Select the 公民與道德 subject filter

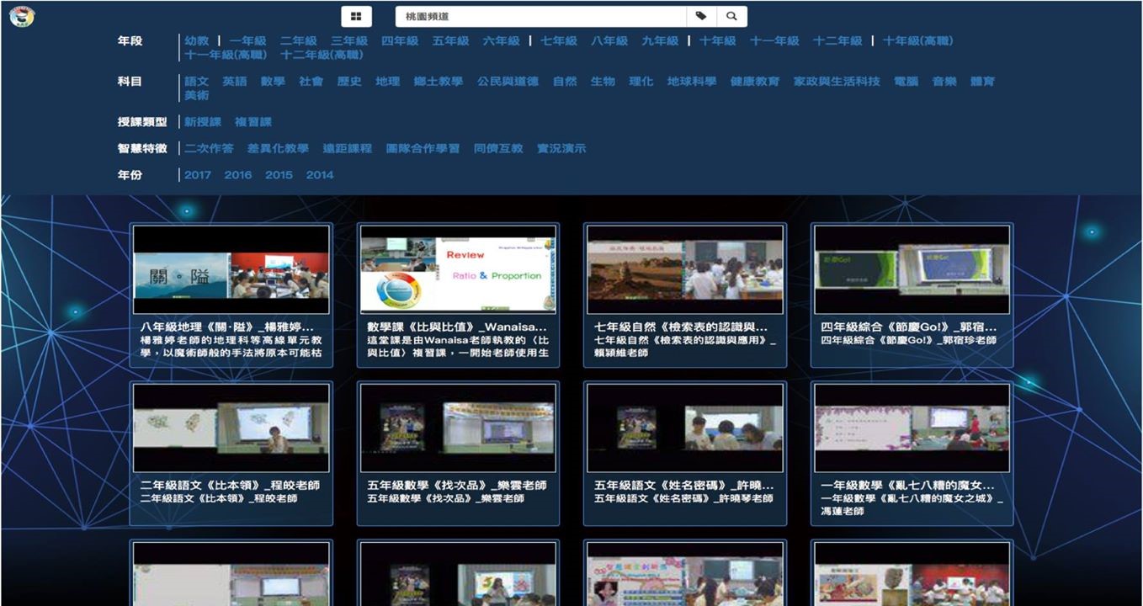[508, 82]
